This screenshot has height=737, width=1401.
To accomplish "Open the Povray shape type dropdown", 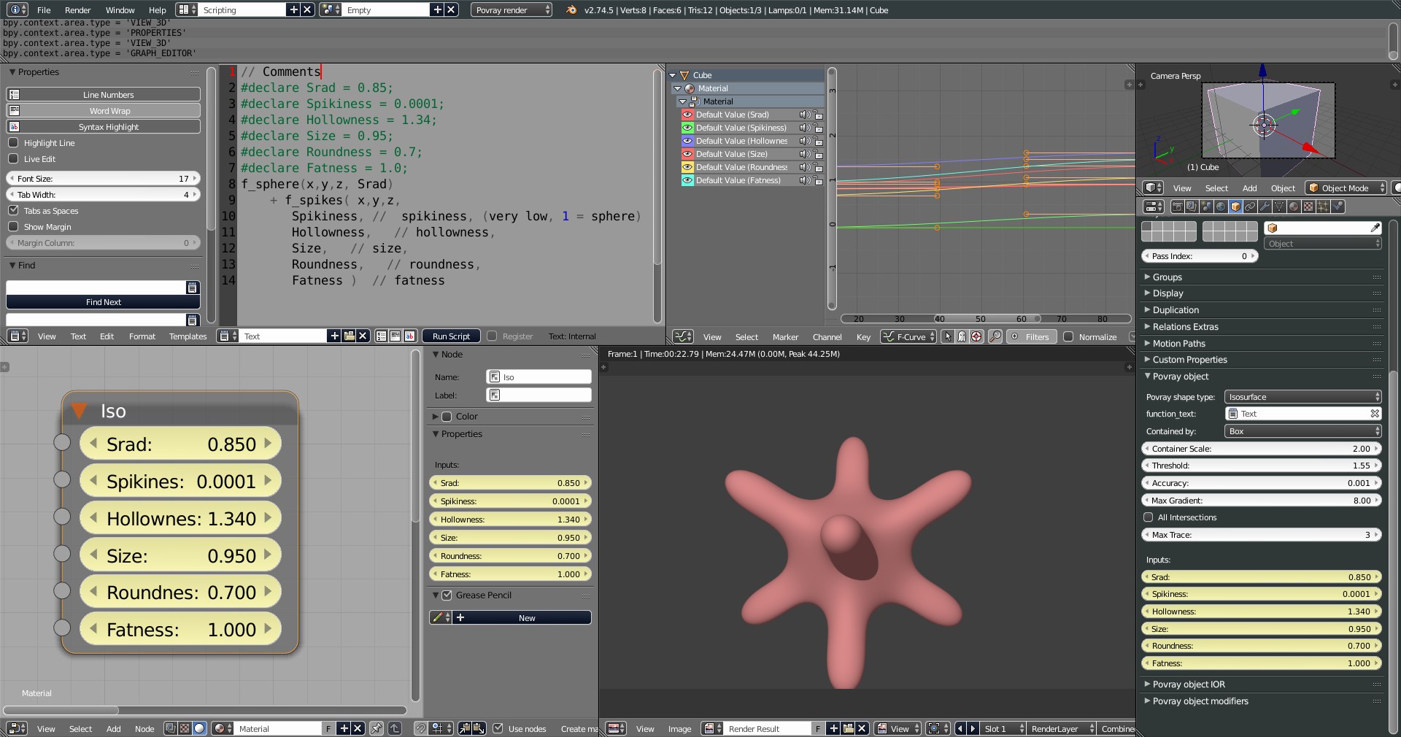I will point(1302,397).
